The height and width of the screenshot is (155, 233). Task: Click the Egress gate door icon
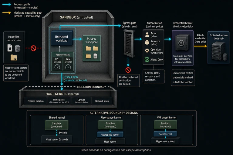129,43
